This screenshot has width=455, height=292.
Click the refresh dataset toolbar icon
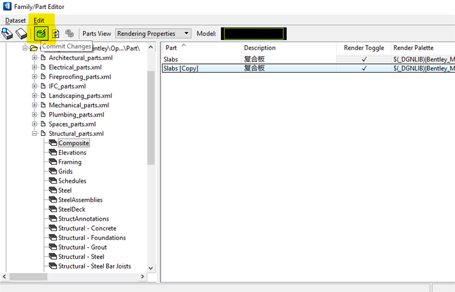pos(55,34)
